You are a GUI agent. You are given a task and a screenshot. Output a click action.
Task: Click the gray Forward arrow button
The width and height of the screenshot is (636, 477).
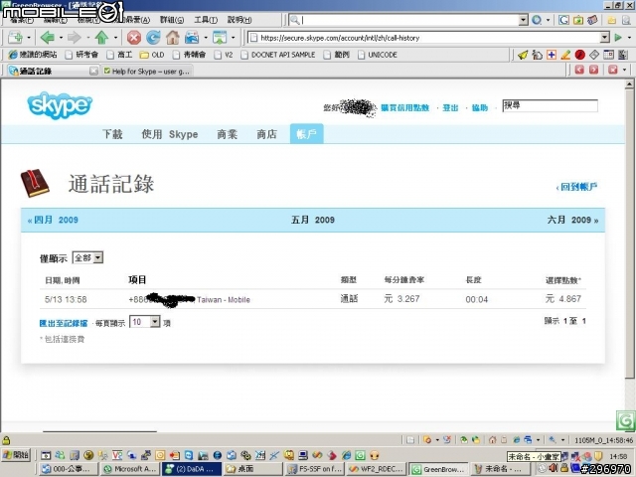(x=74, y=38)
